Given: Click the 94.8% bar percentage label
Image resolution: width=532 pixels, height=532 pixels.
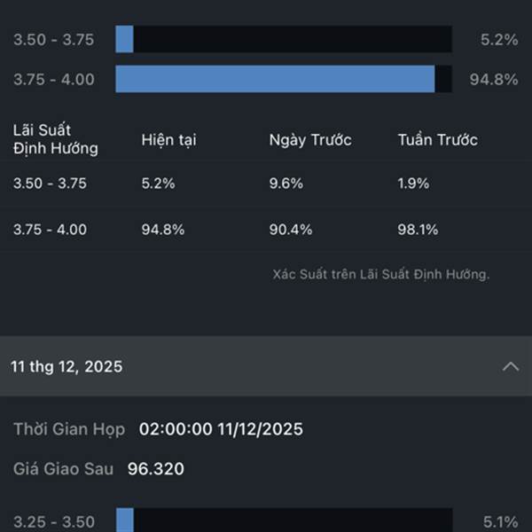Looking at the screenshot, I should 493,79.
